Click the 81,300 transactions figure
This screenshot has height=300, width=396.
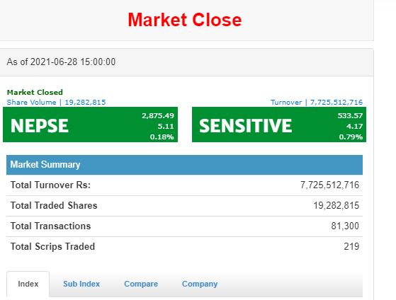point(345,226)
